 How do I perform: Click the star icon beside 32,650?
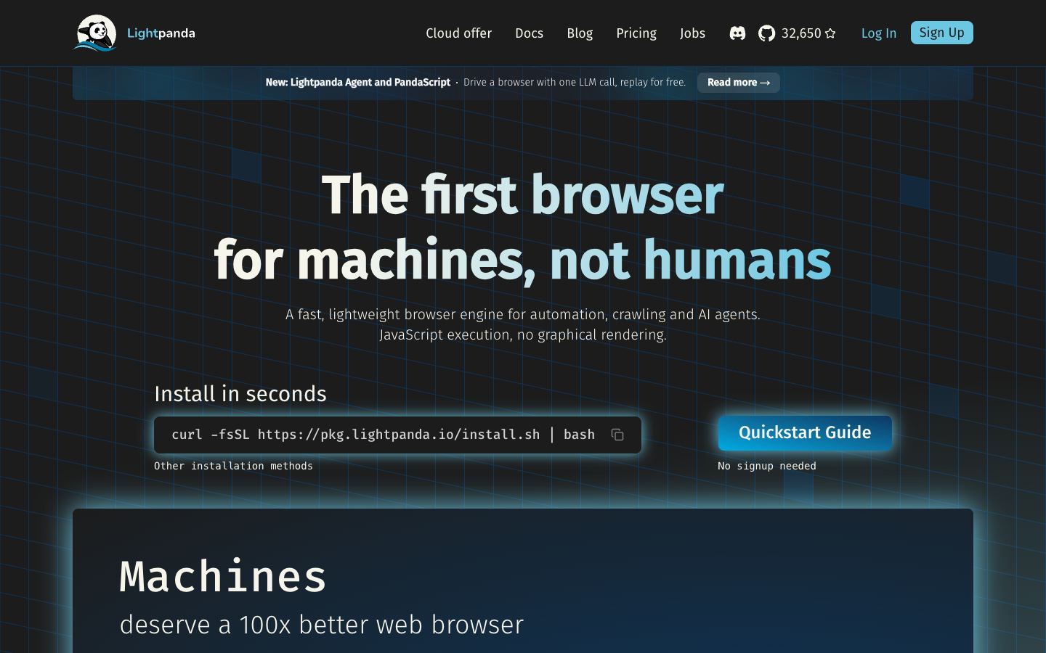click(830, 33)
